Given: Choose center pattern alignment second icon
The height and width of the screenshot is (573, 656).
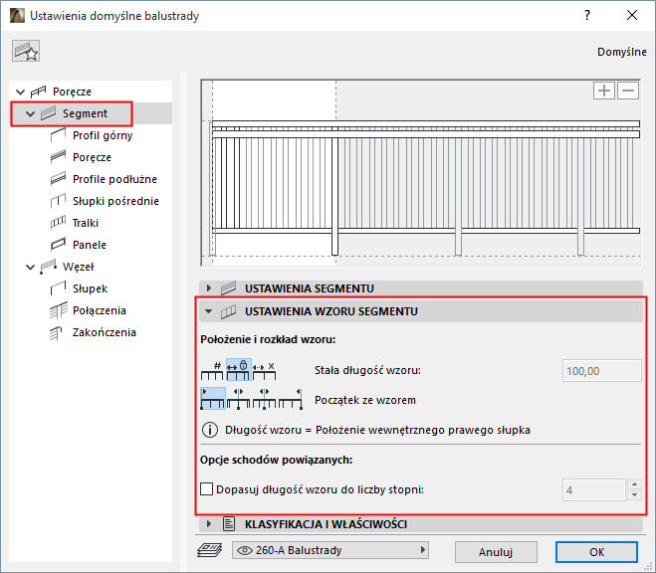Looking at the screenshot, I should pos(239,399).
